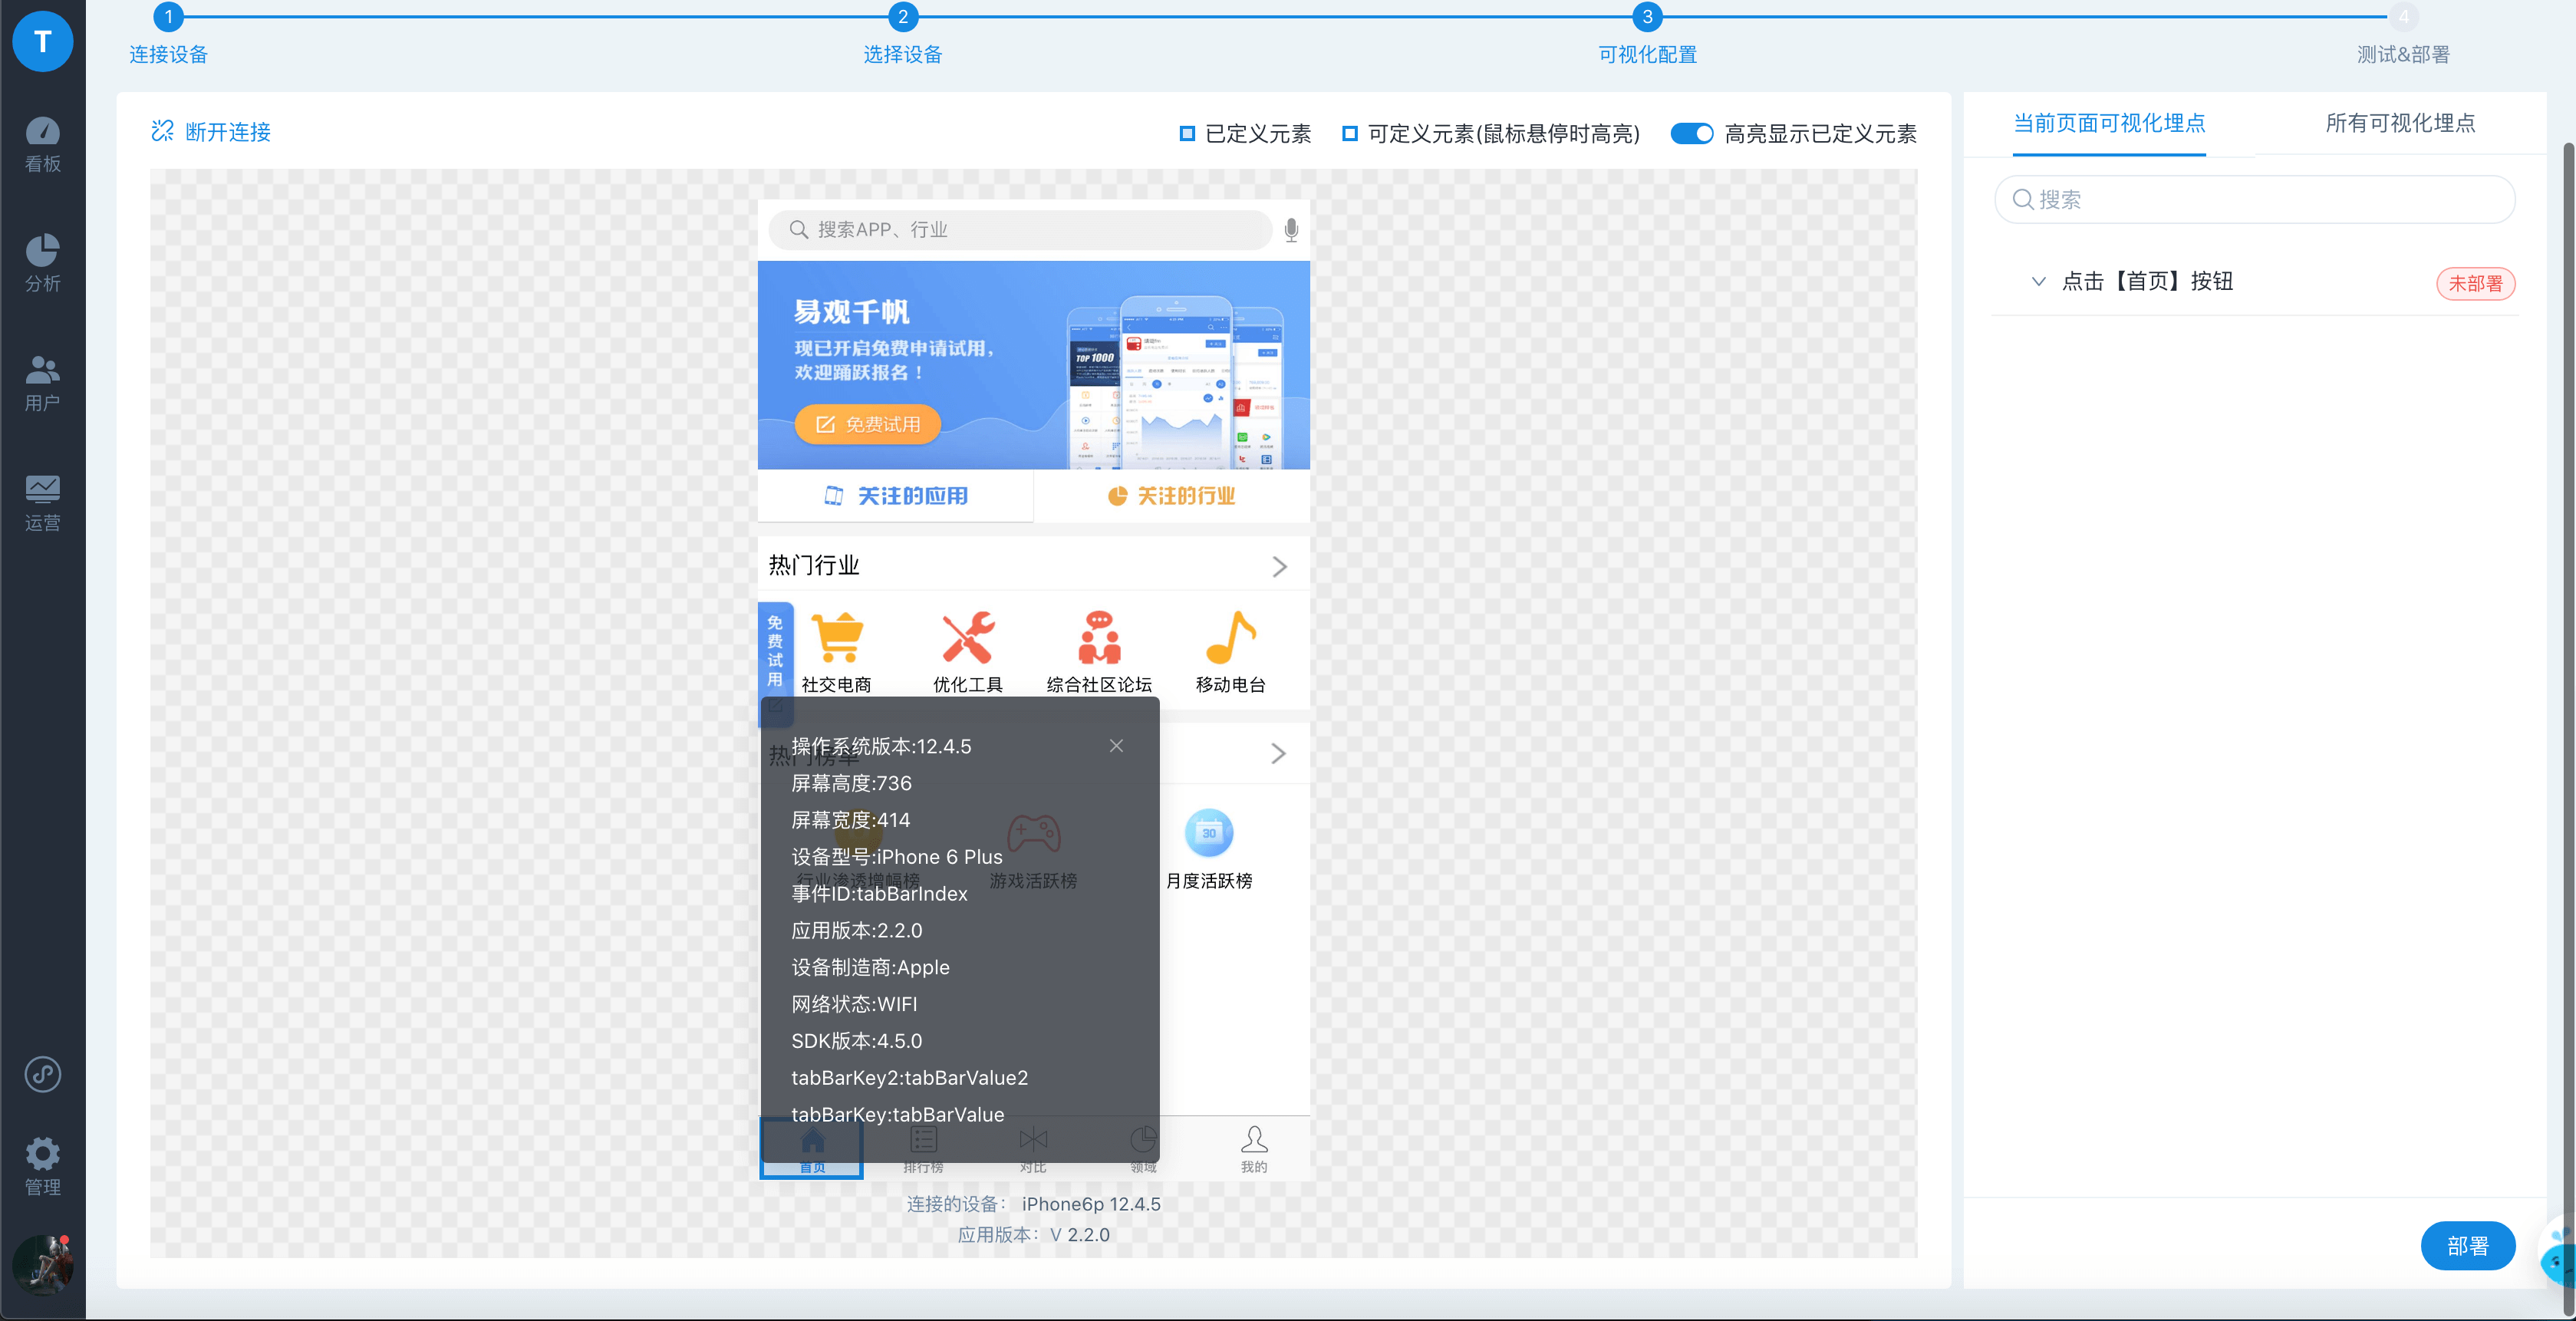Open the 优化工具 tools icon
Screen dimensions: 2576x1321
point(968,637)
